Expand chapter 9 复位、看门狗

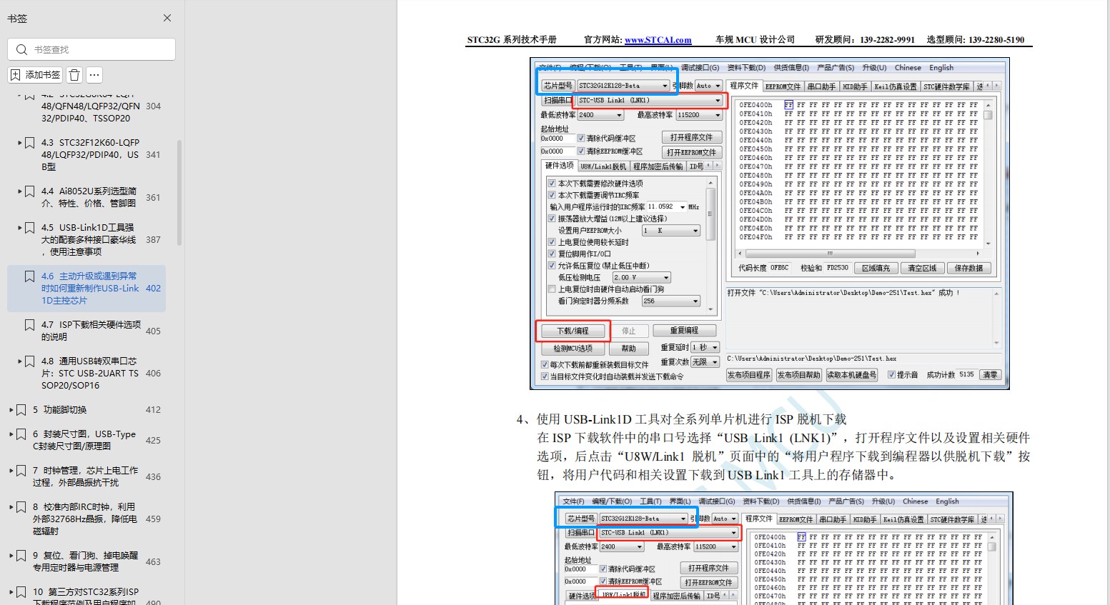pos(11,556)
